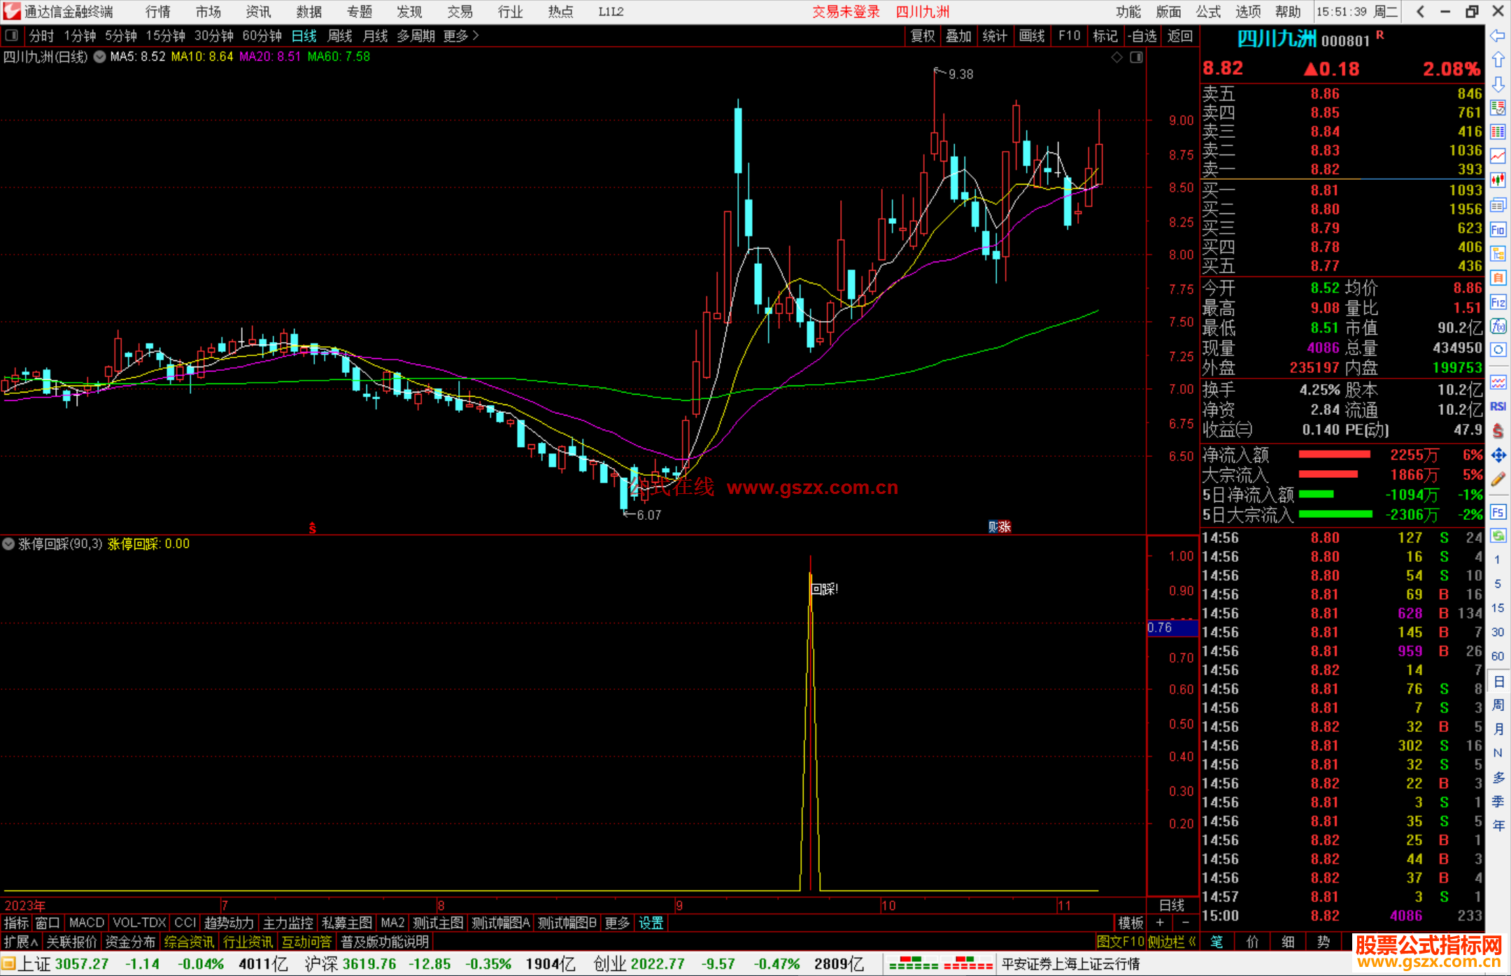Click the F12 trading sidebar icon
This screenshot has width=1511, height=976.
[x=1498, y=302]
